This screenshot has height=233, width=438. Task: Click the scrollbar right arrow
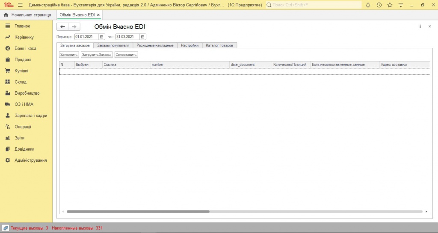click(x=426, y=212)
